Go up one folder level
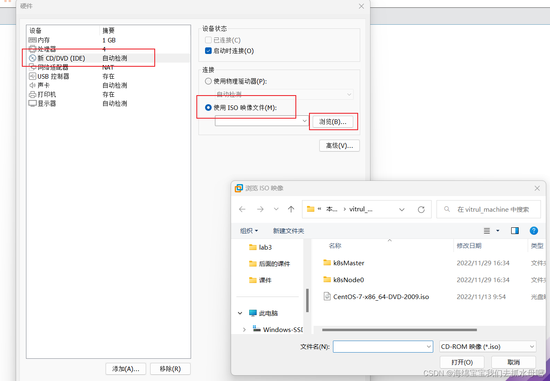The height and width of the screenshot is (381, 550). 291,209
